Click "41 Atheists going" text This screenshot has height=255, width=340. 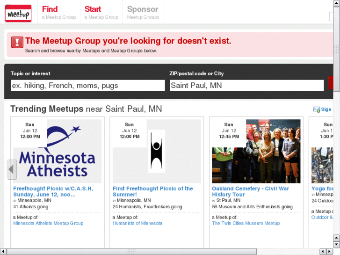click(30, 207)
